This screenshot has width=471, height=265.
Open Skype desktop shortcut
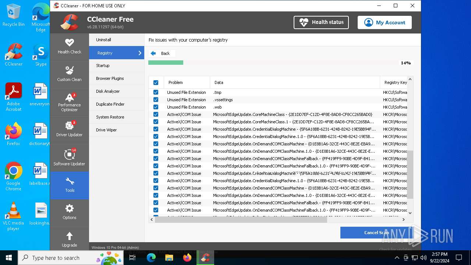40,55
